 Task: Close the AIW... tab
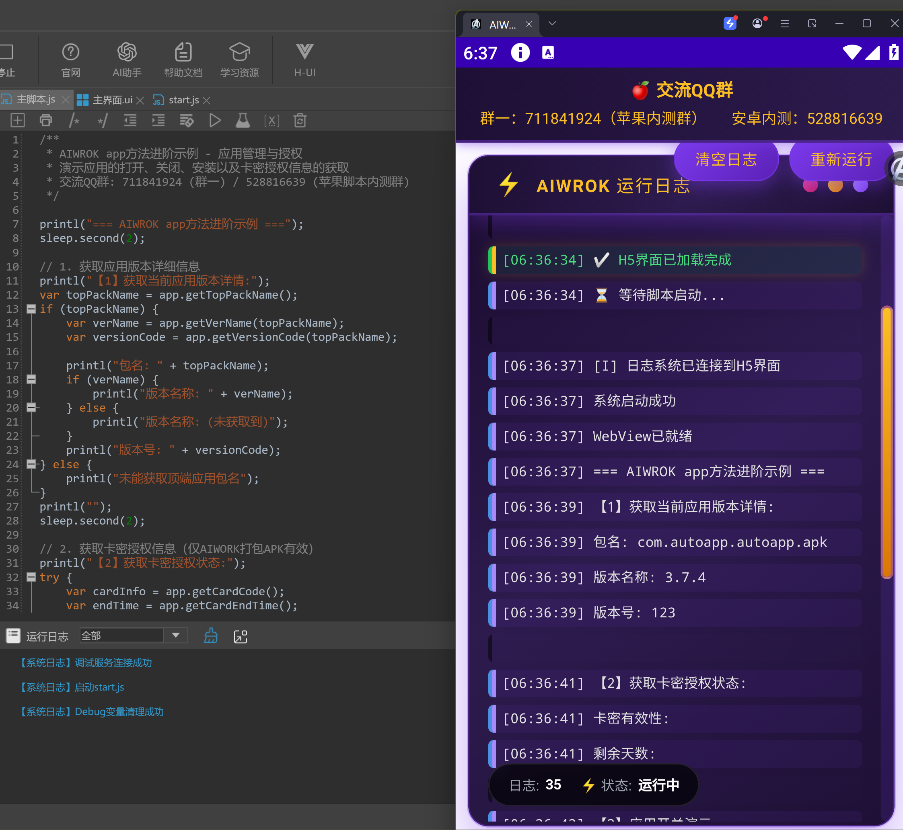click(x=529, y=24)
